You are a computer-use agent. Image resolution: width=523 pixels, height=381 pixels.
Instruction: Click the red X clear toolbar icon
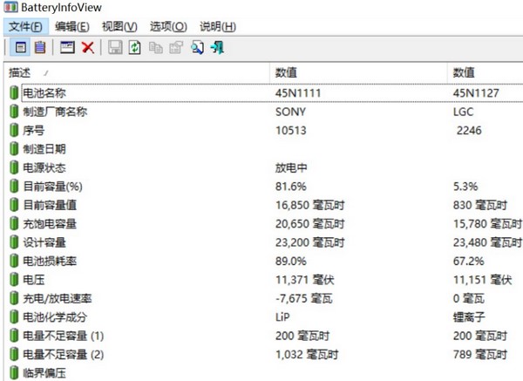click(x=88, y=47)
